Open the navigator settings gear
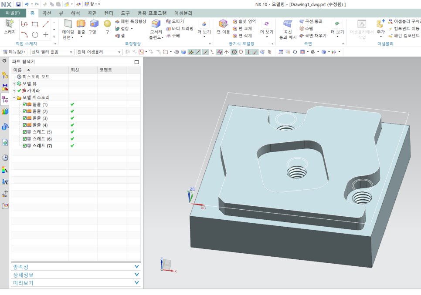This screenshot has width=421, height=295. coord(4,61)
